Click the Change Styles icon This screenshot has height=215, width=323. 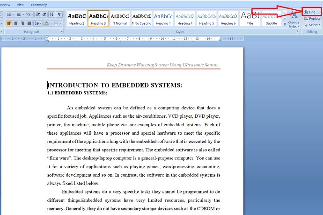pyautogui.click(x=294, y=20)
